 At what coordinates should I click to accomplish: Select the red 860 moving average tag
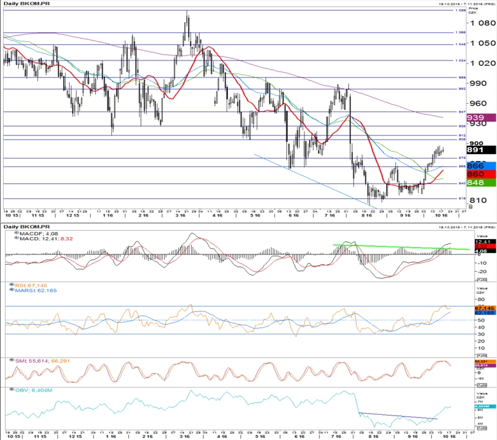click(x=481, y=174)
